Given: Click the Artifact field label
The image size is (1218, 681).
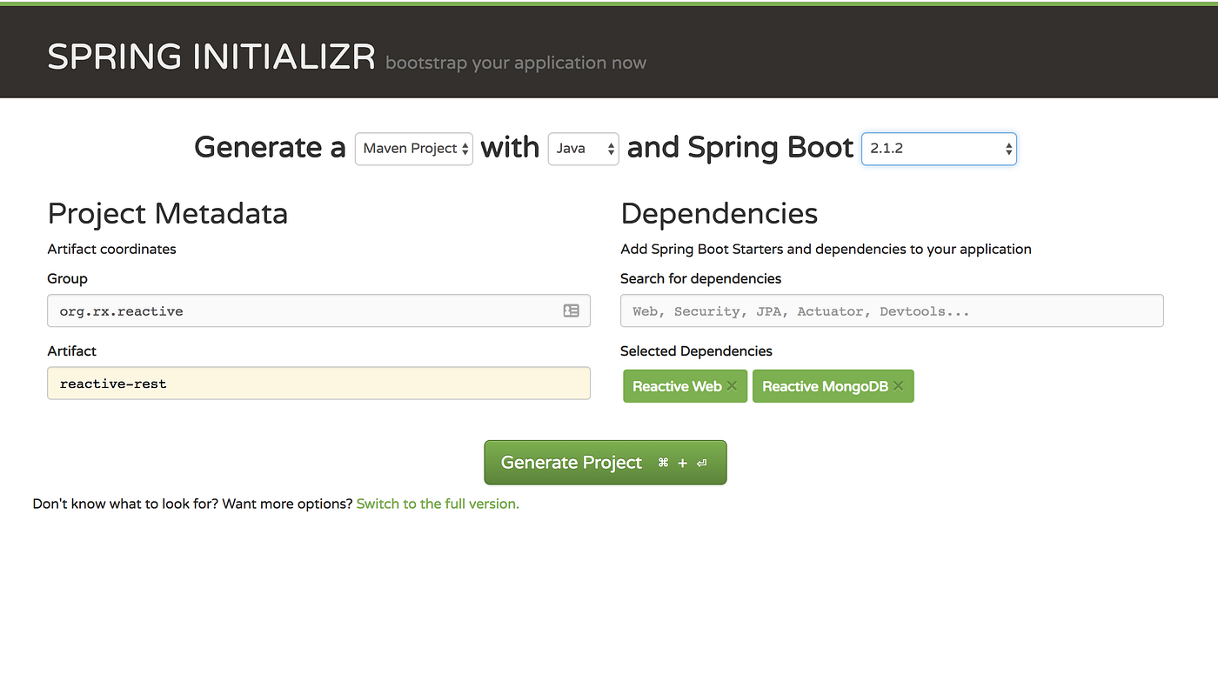Looking at the screenshot, I should pos(72,351).
